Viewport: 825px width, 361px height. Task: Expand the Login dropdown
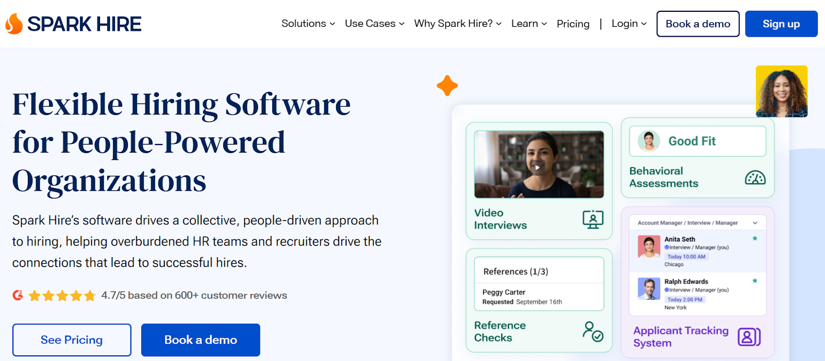pyautogui.click(x=629, y=24)
